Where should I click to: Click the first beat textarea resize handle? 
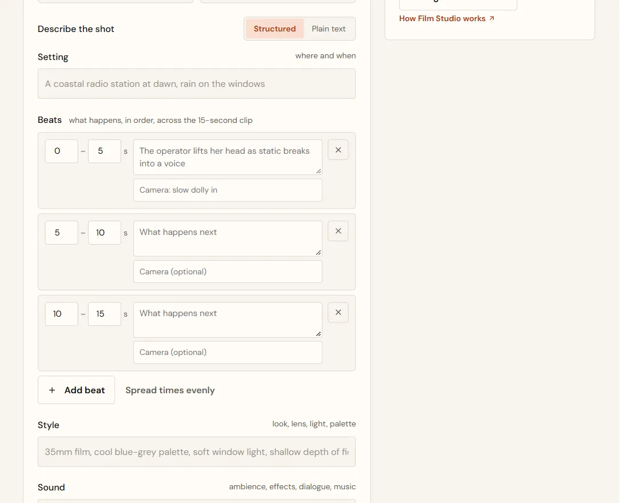319,171
